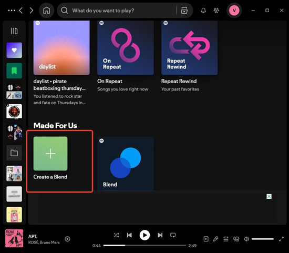Click the track duration 2:49

tap(192, 246)
